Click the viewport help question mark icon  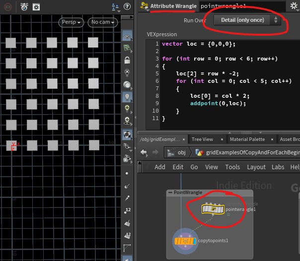[127, 6]
